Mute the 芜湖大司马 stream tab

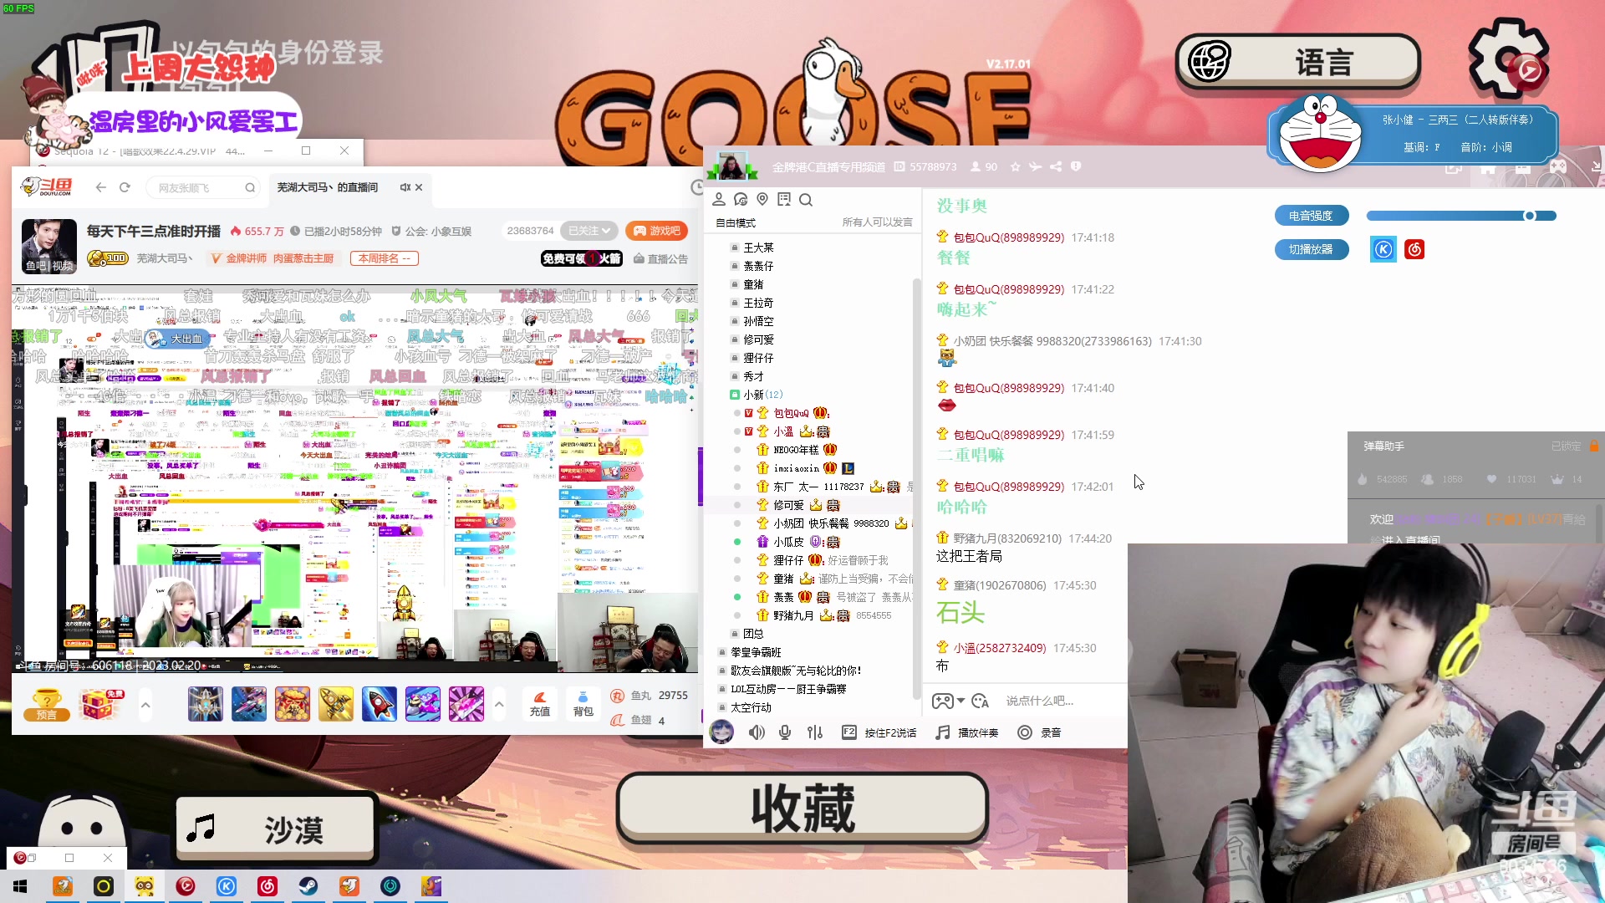[405, 187]
